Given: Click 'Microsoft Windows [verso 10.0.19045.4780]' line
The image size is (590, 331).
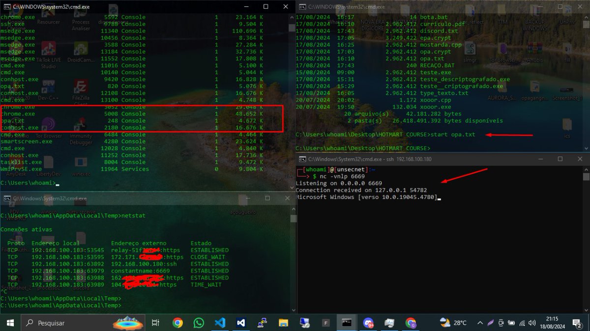Looking at the screenshot, I should coord(366,196).
